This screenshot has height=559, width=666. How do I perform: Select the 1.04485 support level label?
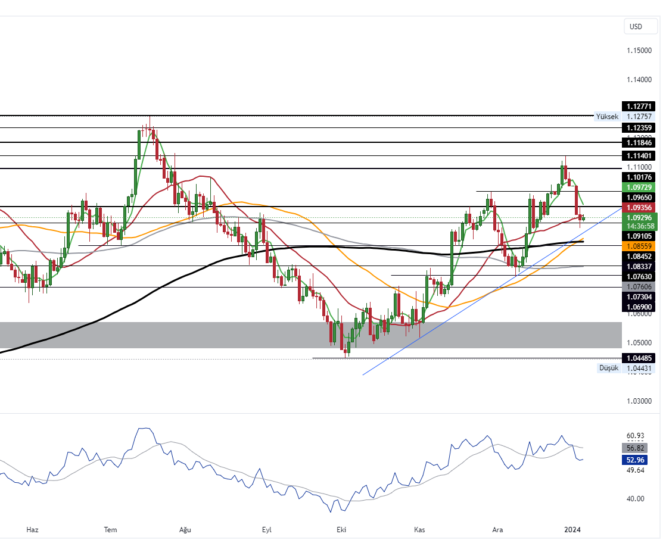tap(640, 358)
